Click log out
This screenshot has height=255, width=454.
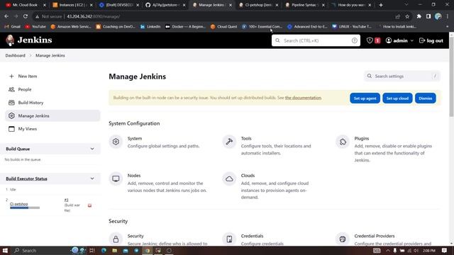(x=431, y=41)
